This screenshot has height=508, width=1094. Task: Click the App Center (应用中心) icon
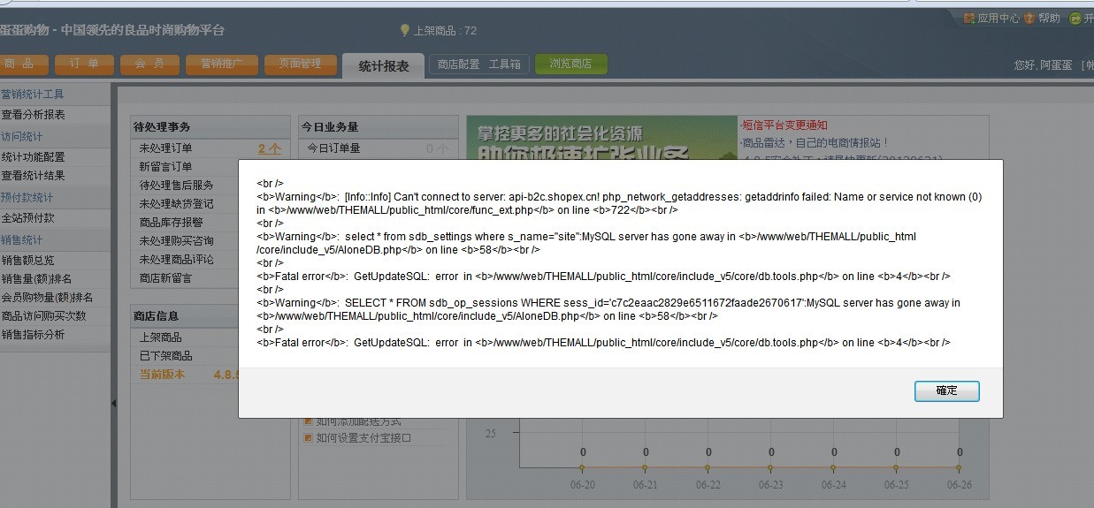(x=969, y=18)
